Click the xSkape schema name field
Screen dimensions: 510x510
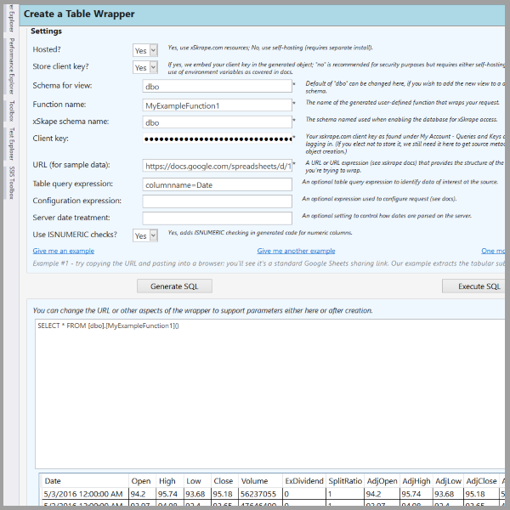coord(217,122)
